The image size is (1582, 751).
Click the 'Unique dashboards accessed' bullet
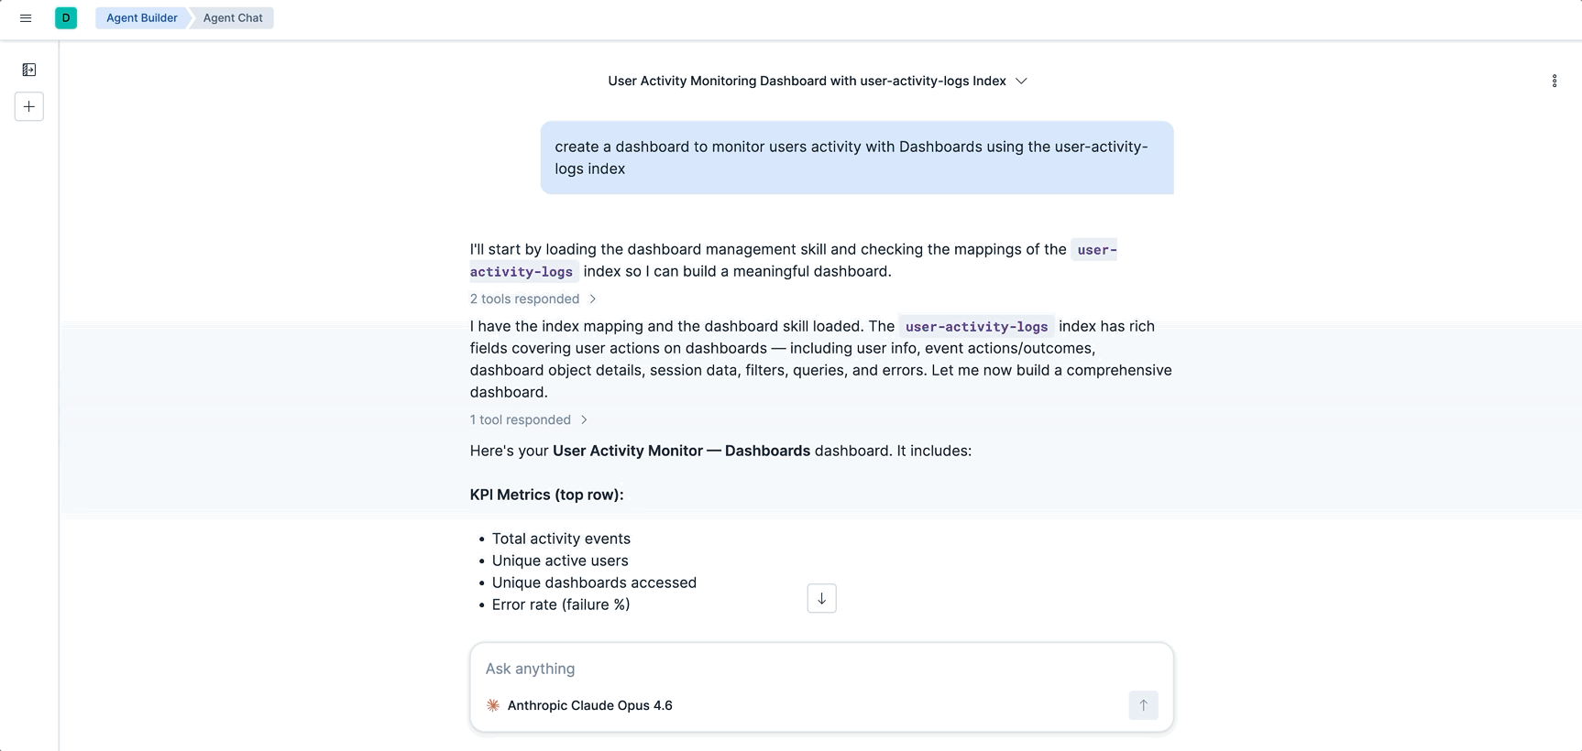coord(594,582)
